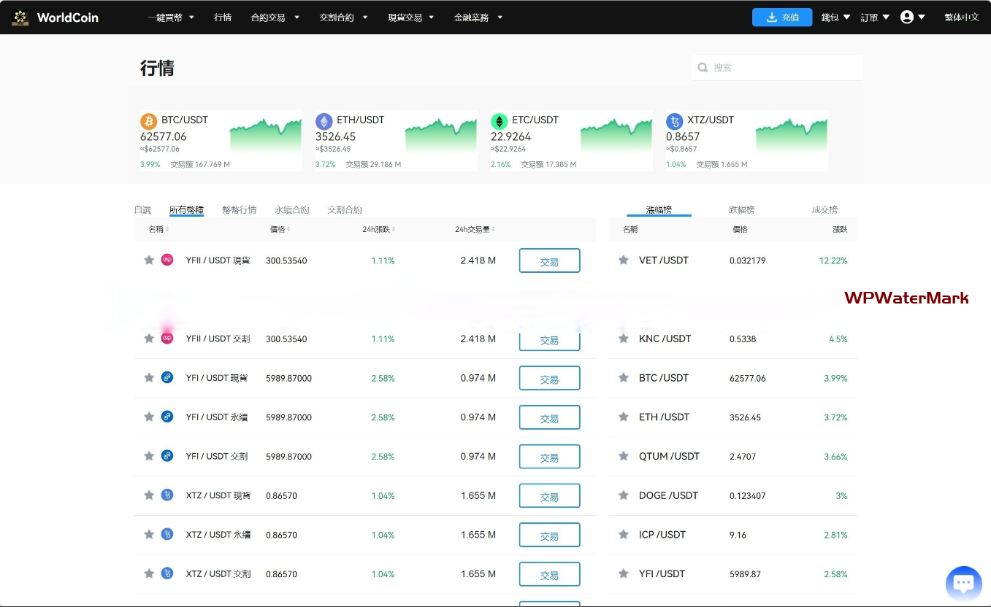Click the Ethereum icon in ETH/USDT card
The width and height of the screenshot is (991, 607).
[x=324, y=121]
